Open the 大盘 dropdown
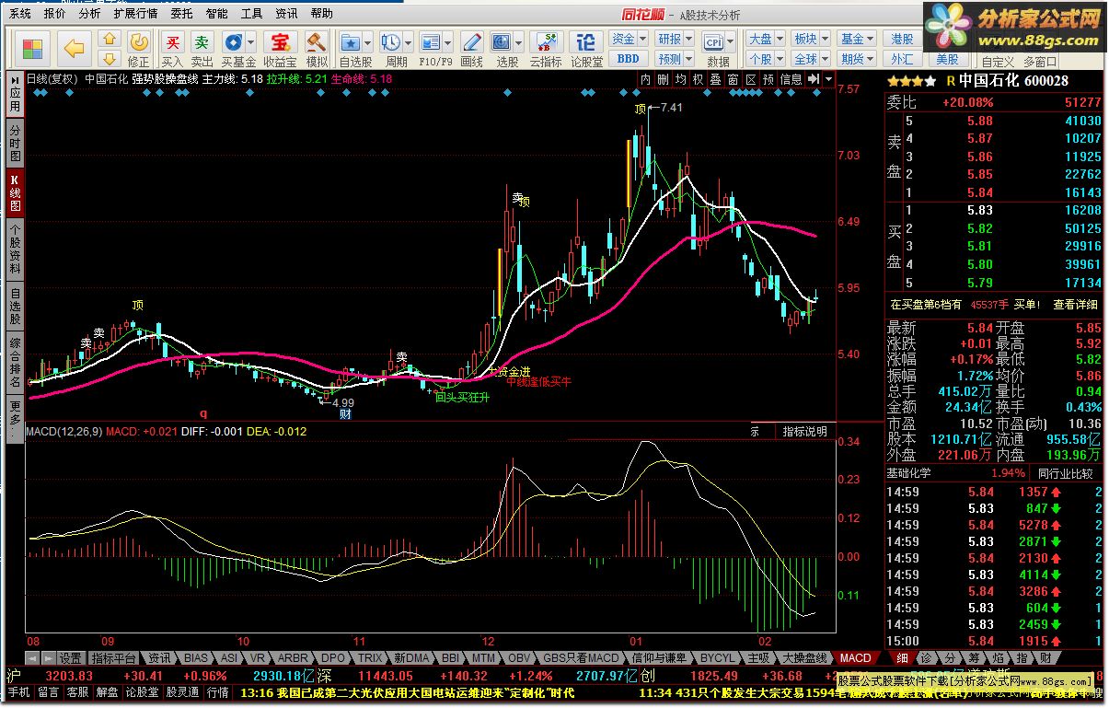Screen dimensions: 1109x708 (x=765, y=39)
